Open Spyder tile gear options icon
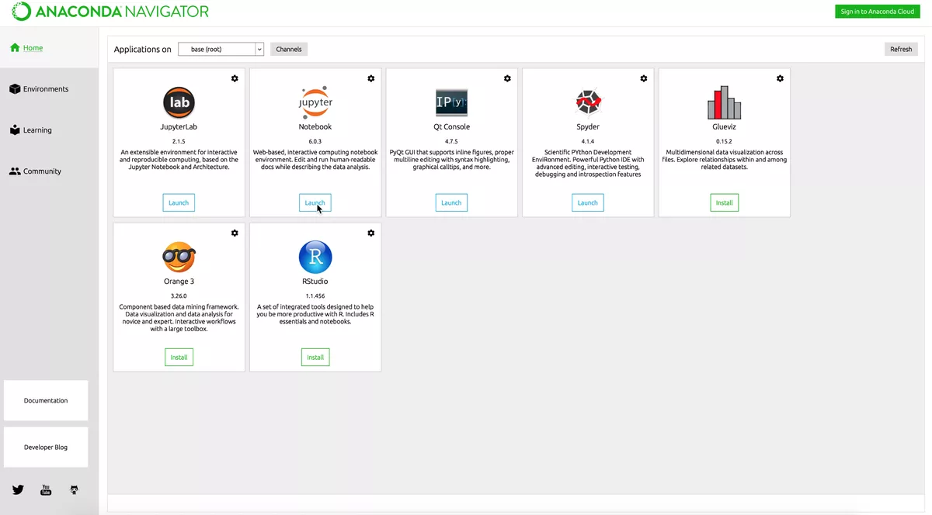 644,78
